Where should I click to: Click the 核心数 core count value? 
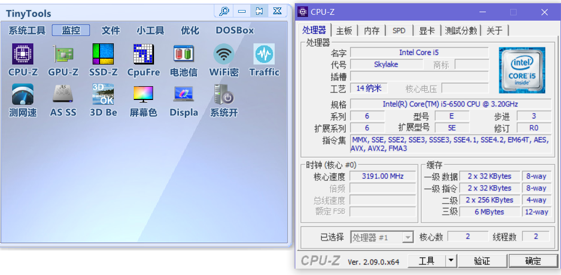click(x=468, y=236)
